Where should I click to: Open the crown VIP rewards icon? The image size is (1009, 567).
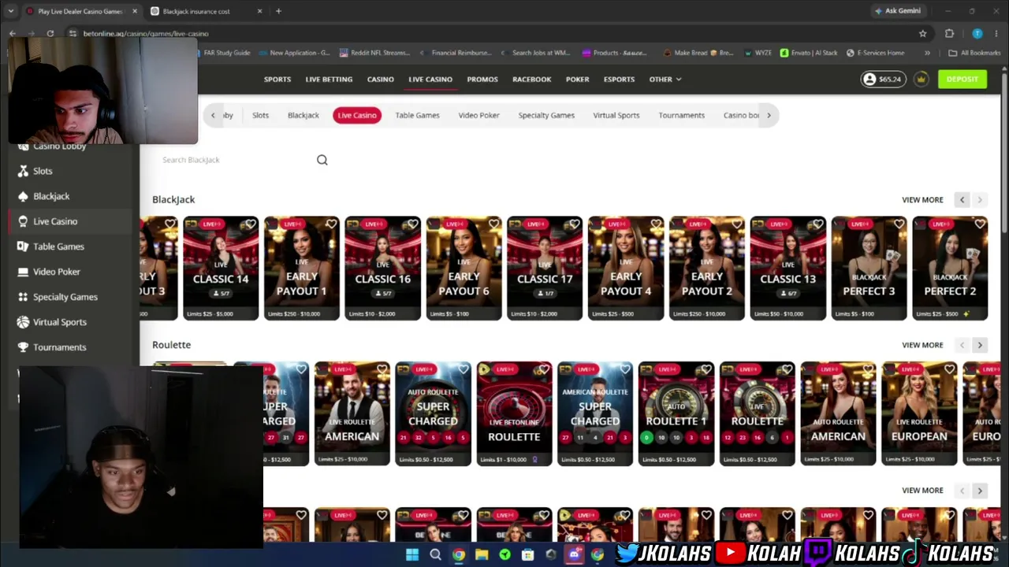click(921, 80)
